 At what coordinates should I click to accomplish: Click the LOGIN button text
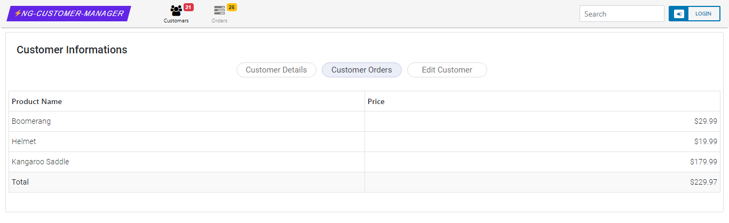[x=703, y=14]
